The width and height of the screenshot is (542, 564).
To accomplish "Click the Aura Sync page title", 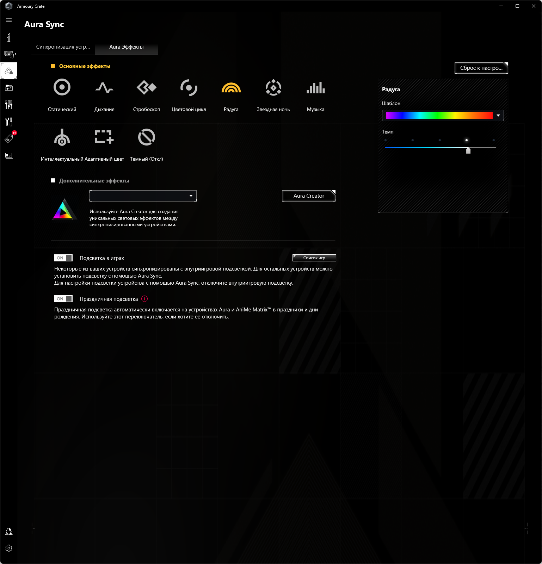I will pyautogui.click(x=44, y=24).
